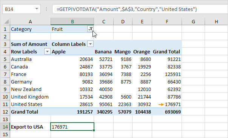Click the Orange column label
This screenshot has width=228, height=138.
[142, 52]
